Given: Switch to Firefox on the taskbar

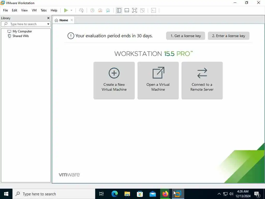Looking at the screenshot, I should point(165,194).
